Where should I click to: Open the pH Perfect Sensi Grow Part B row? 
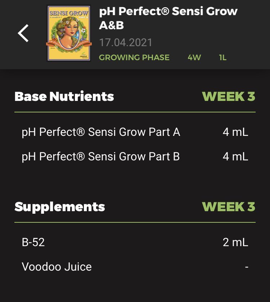tap(135, 156)
